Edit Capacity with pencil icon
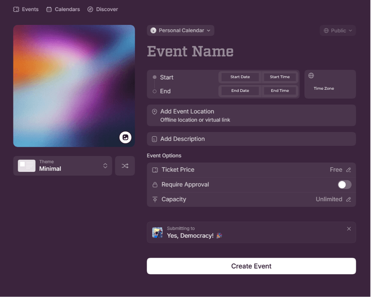The image size is (371, 297). pyautogui.click(x=349, y=199)
